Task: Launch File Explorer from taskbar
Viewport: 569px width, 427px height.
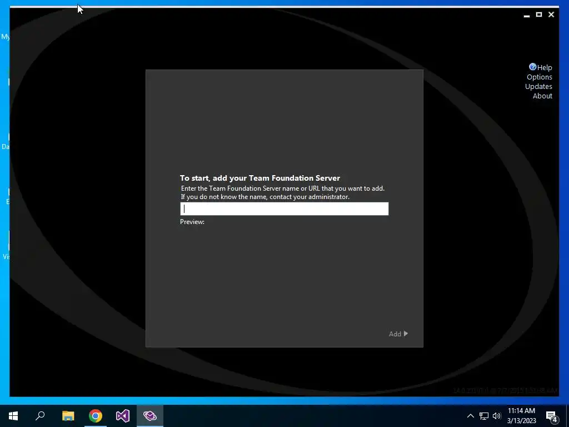Action: 68,416
